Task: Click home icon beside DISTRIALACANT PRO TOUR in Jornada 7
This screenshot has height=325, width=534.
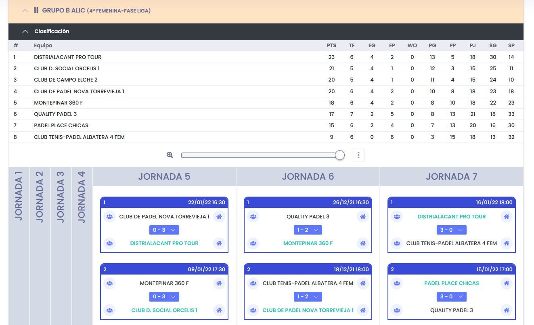Action: click(507, 217)
